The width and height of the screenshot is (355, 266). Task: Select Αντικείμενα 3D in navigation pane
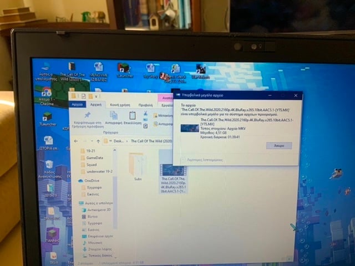(x=97, y=209)
